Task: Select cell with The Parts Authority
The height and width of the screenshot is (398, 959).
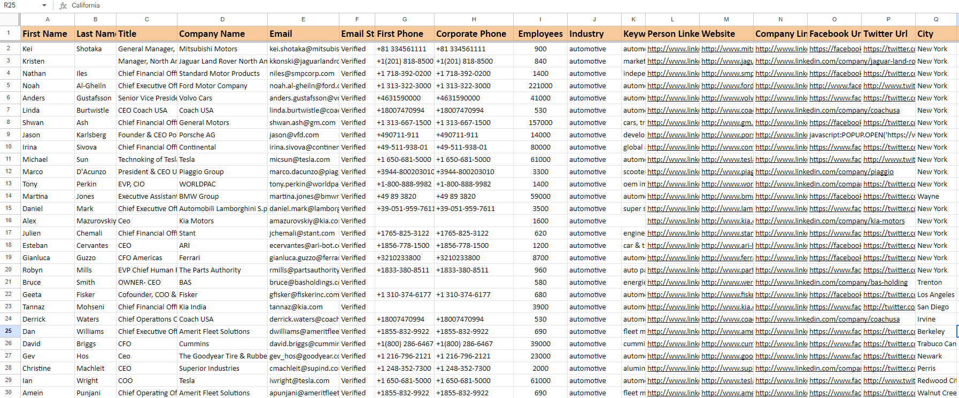Action: pyautogui.click(x=222, y=270)
